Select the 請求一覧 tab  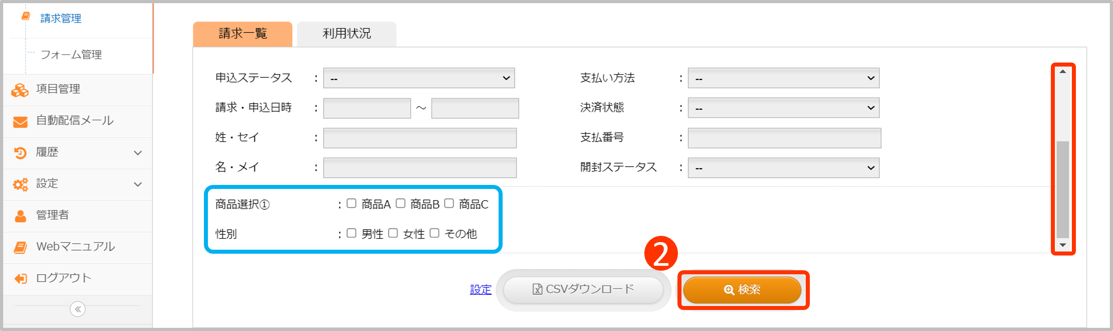[242, 34]
